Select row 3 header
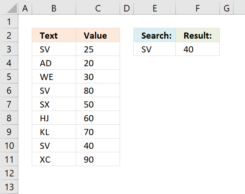This screenshot has width=245, height=194. tap(9, 49)
